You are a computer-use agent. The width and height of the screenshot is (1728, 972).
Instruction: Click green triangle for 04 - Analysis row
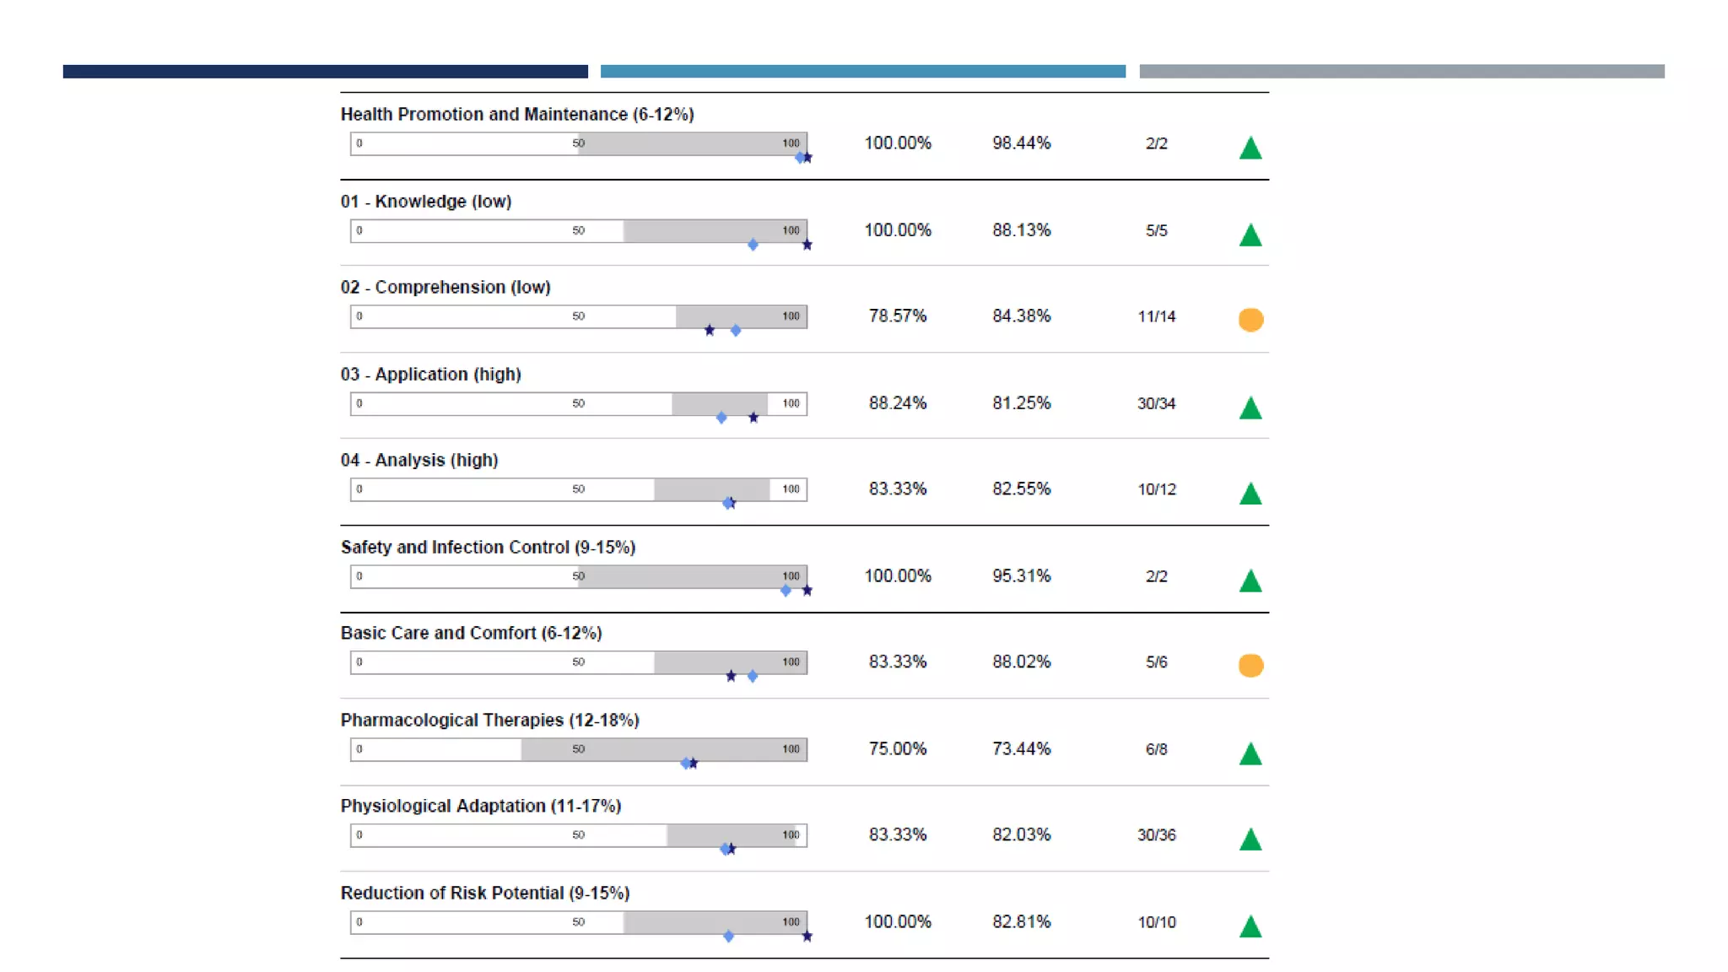tap(1250, 494)
